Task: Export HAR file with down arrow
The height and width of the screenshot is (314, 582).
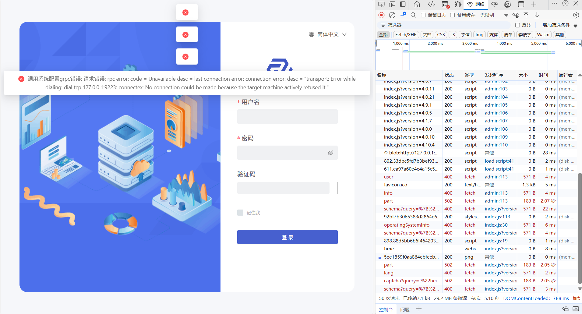Action: coord(537,15)
